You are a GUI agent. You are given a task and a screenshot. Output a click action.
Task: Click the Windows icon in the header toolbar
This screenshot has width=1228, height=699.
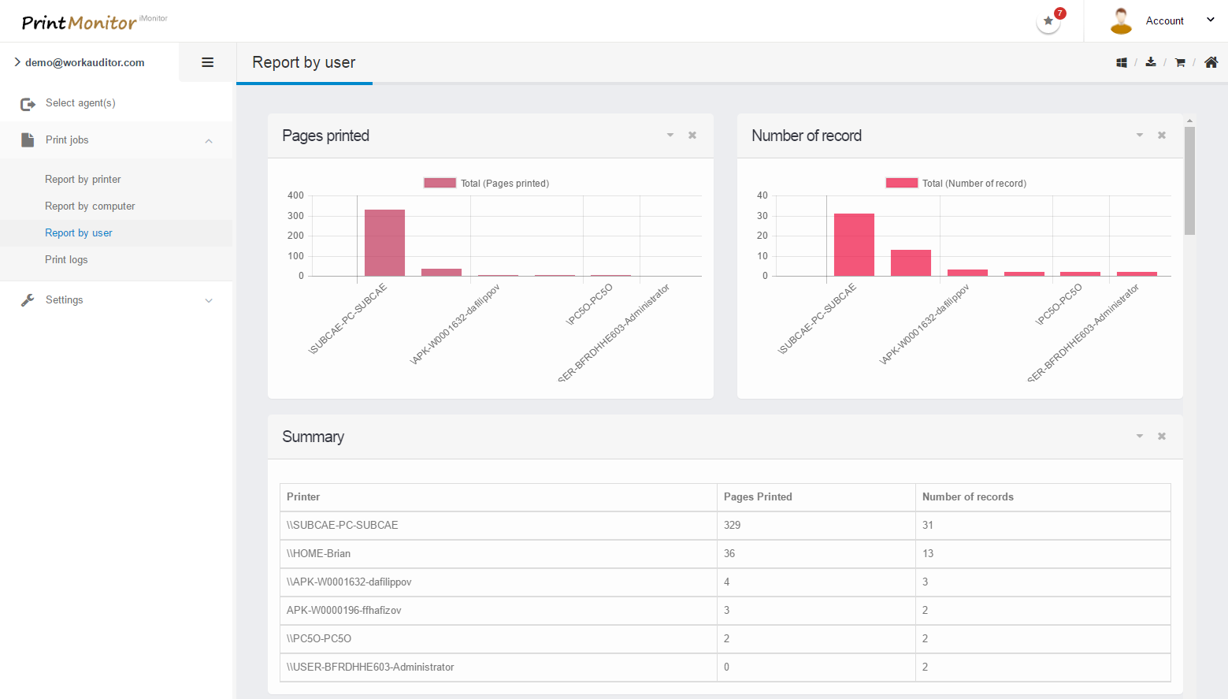point(1122,63)
